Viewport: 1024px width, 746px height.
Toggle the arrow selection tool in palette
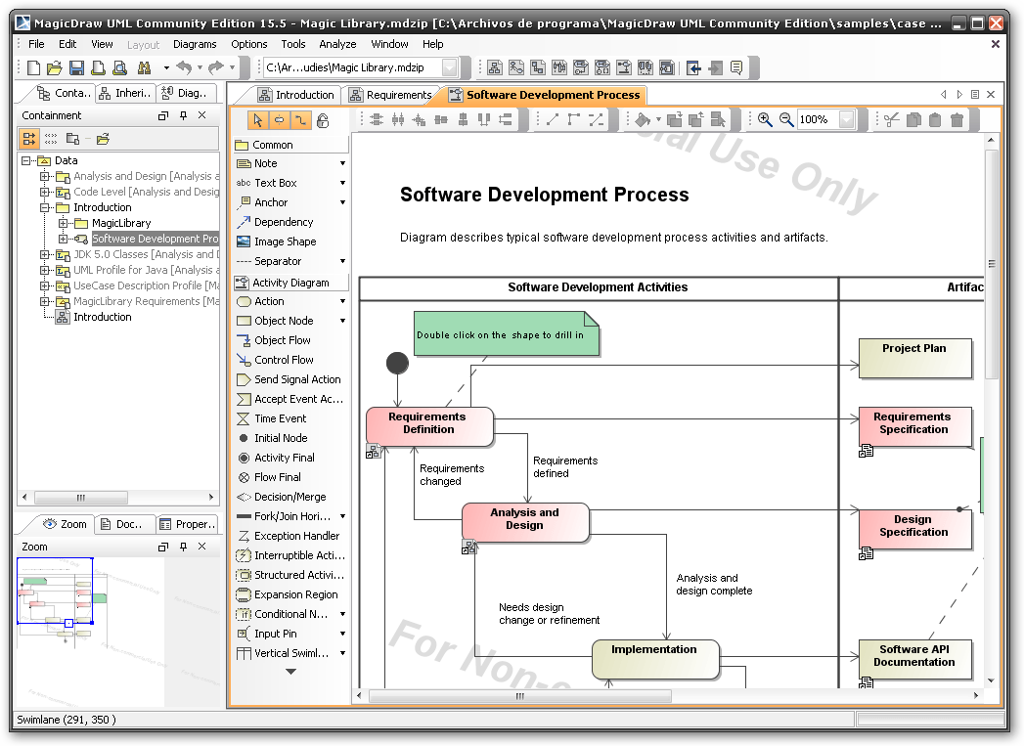click(258, 120)
